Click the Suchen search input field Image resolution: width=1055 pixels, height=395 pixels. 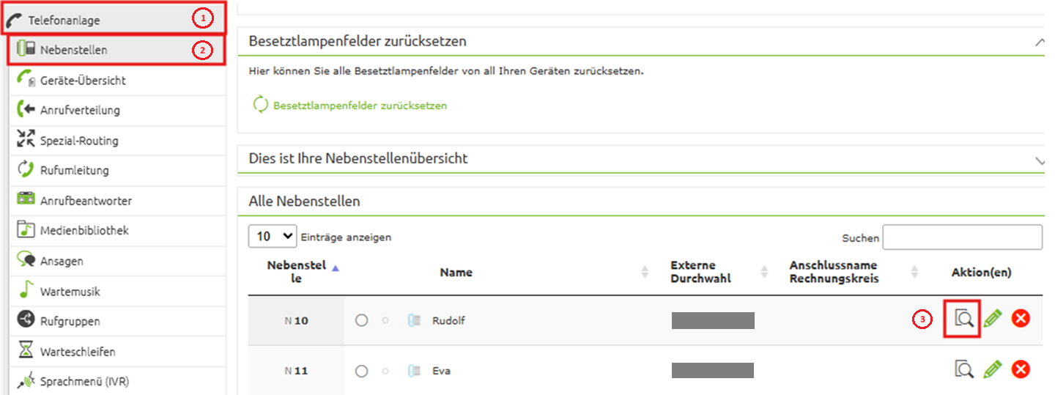[x=962, y=237]
